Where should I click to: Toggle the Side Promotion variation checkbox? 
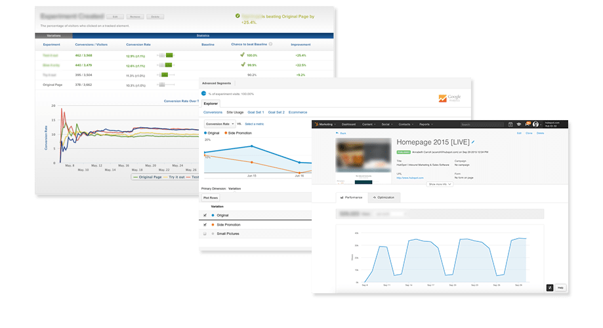pos(205,224)
